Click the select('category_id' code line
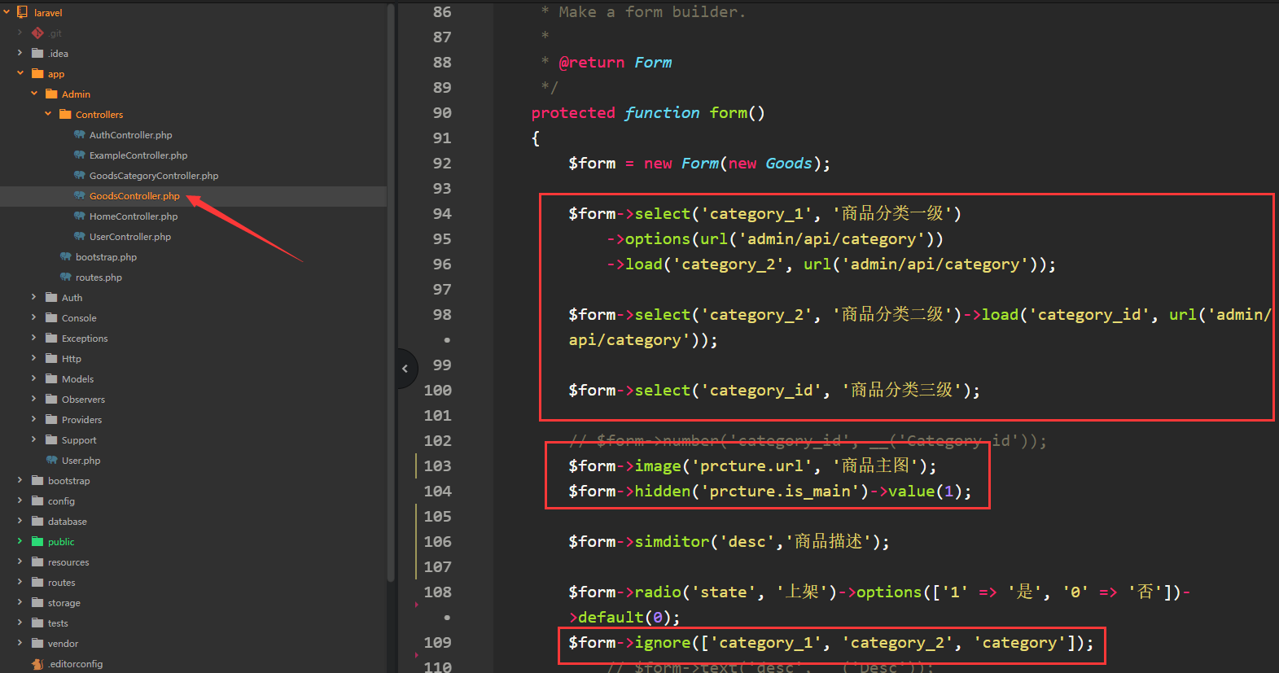Viewport: 1279px width, 673px height. pyautogui.click(x=774, y=391)
